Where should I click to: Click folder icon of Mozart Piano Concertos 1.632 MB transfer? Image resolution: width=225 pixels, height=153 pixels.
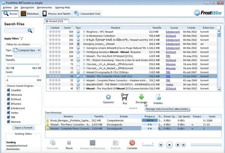tap(48, 124)
